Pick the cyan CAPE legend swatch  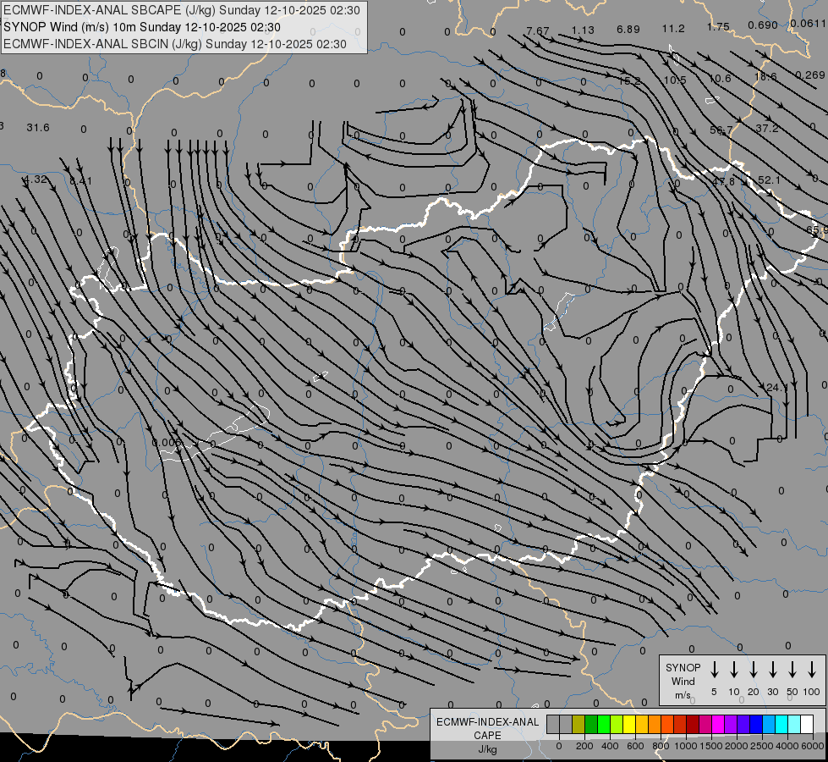781,724
